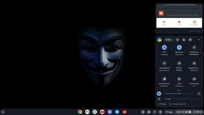Click the Клавіатура keyboard icon button
204x115 pixels.
click(194, 79)
